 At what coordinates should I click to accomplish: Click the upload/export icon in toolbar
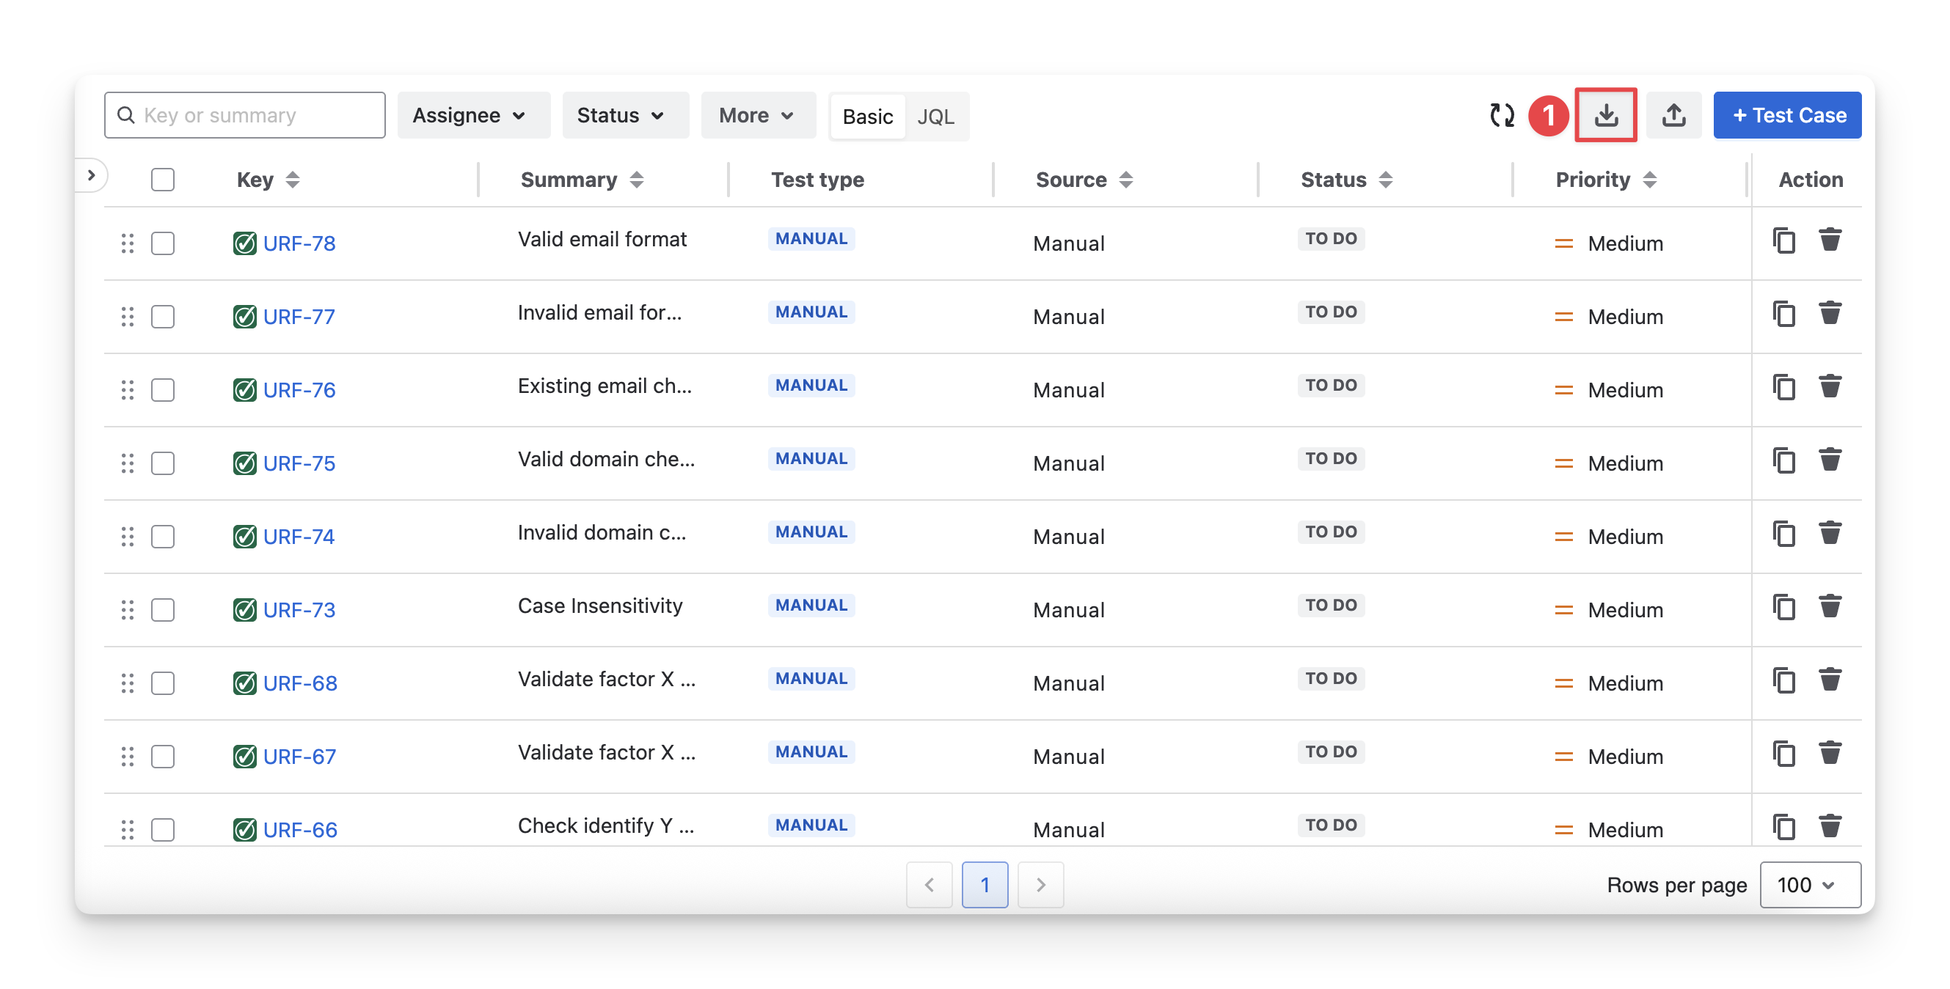[1673, 116]
